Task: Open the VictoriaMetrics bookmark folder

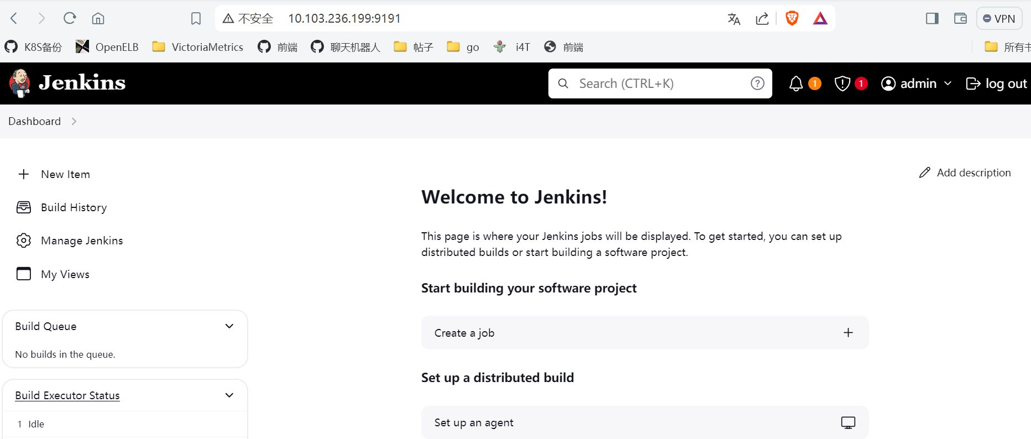Action: pyautogui.click(x=198, y=47)
